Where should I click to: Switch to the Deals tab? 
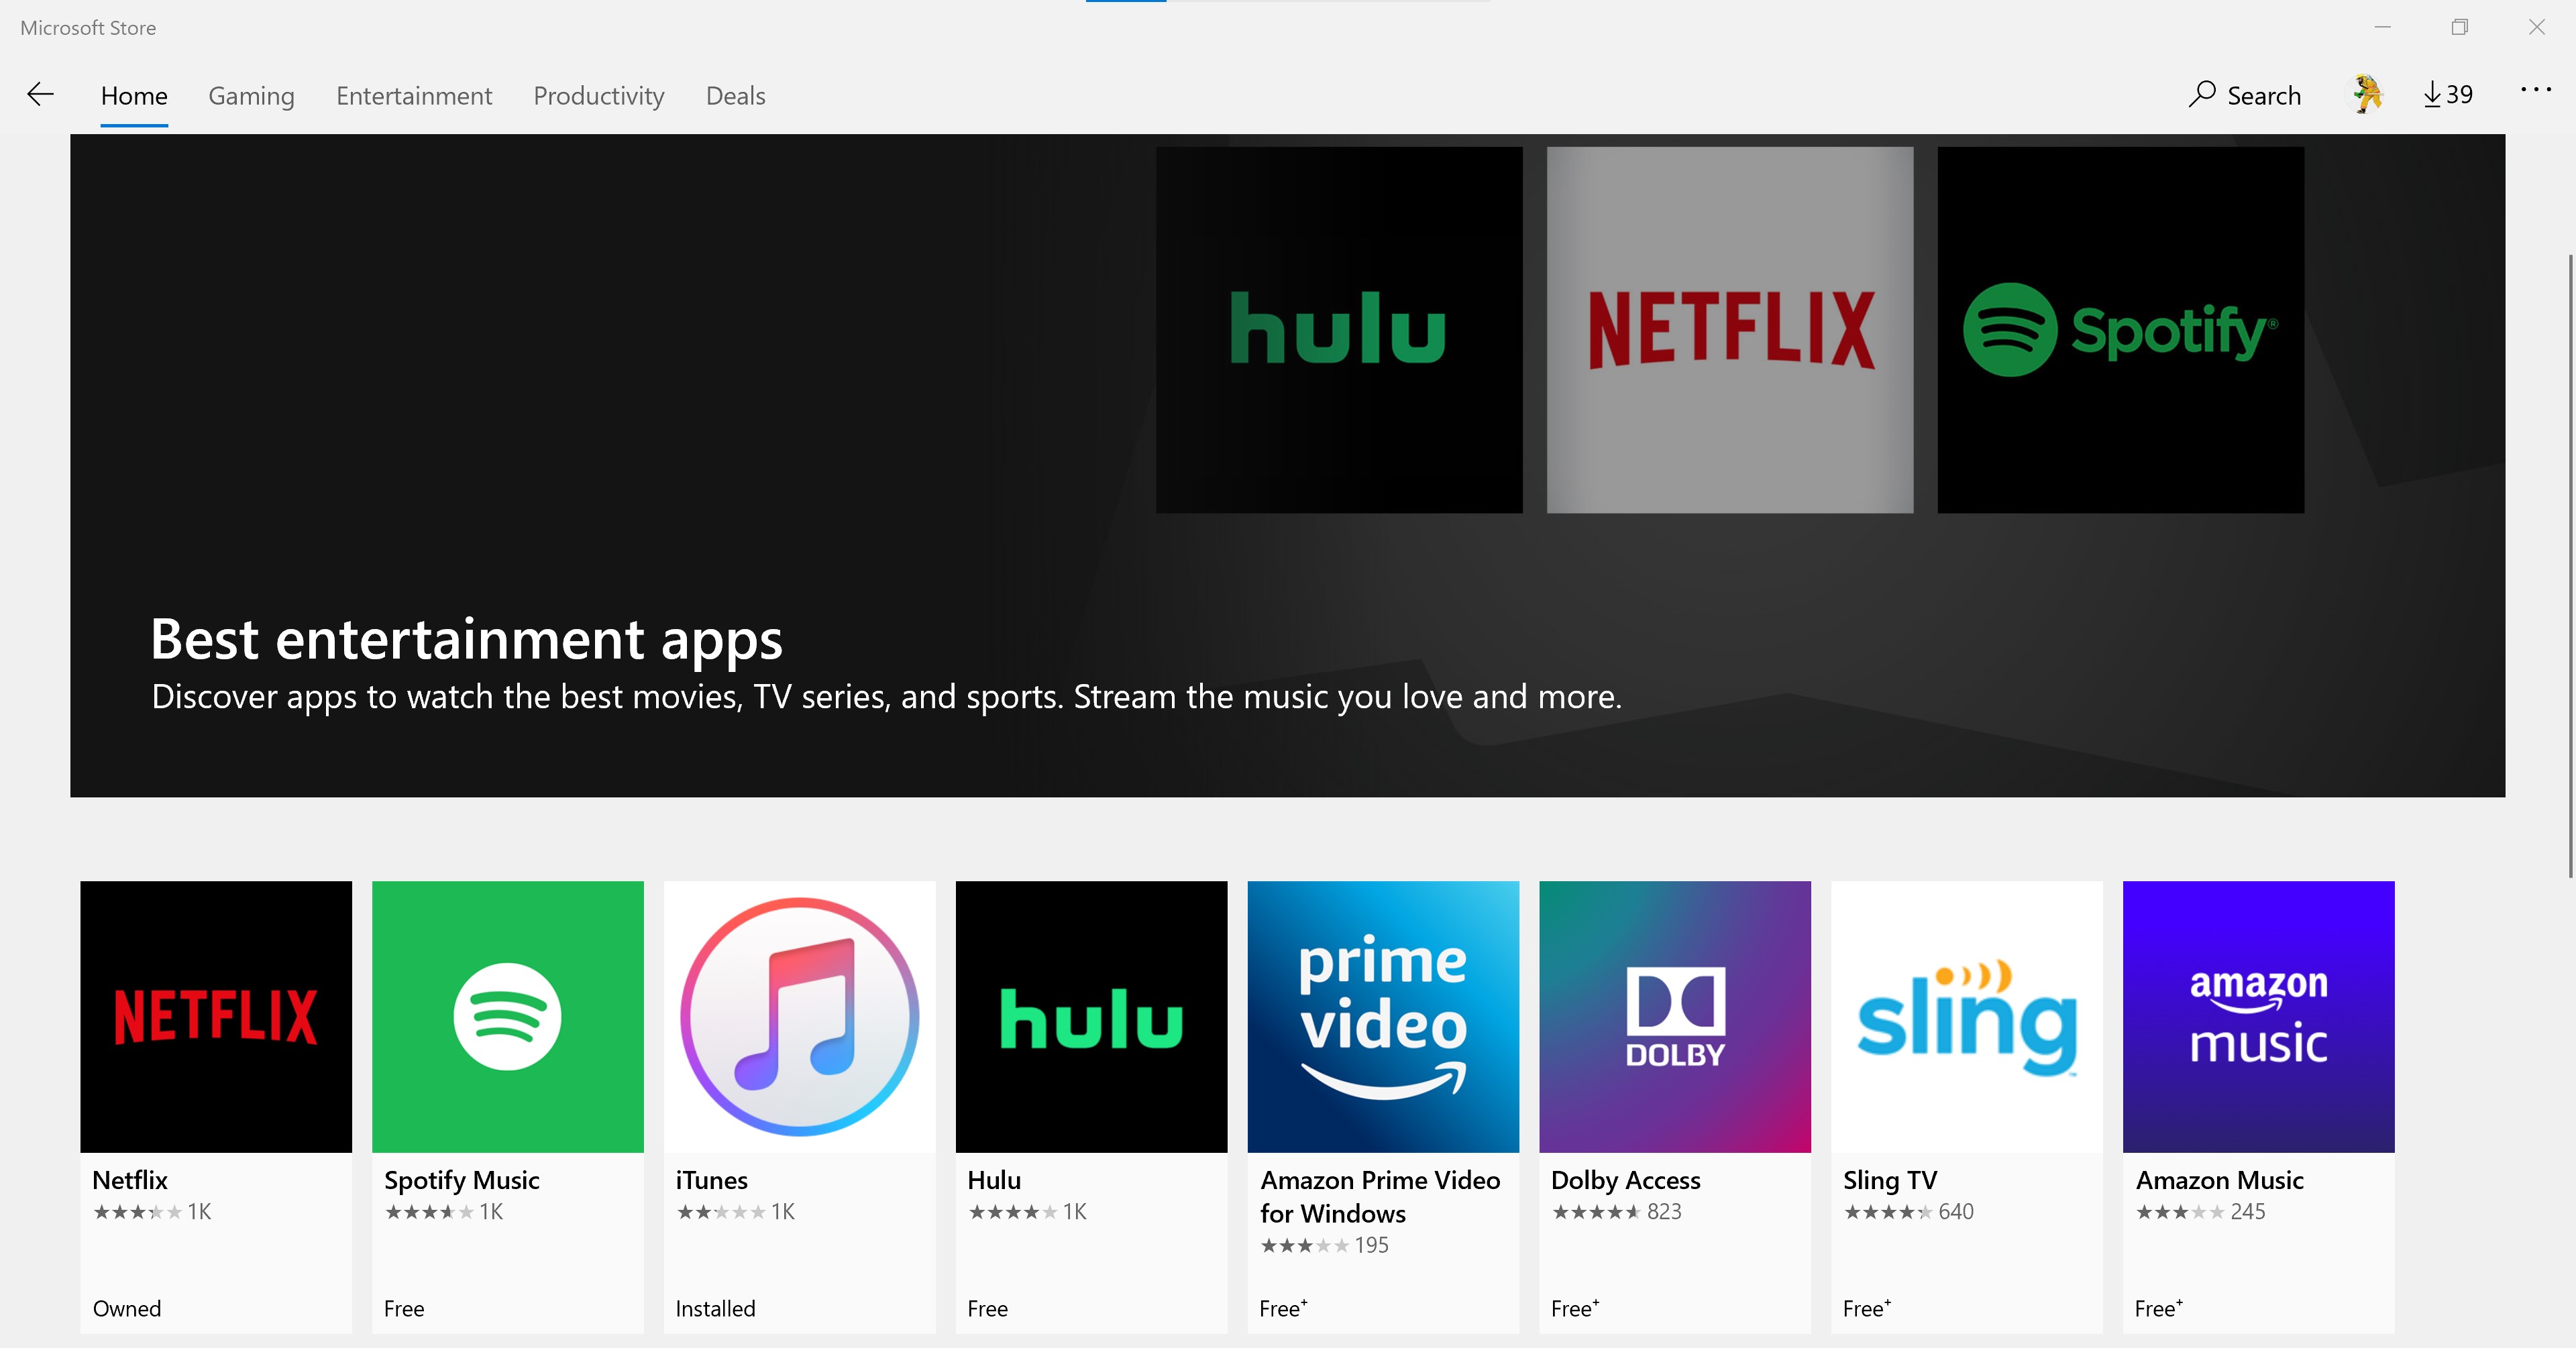click(x=736, y=96)
